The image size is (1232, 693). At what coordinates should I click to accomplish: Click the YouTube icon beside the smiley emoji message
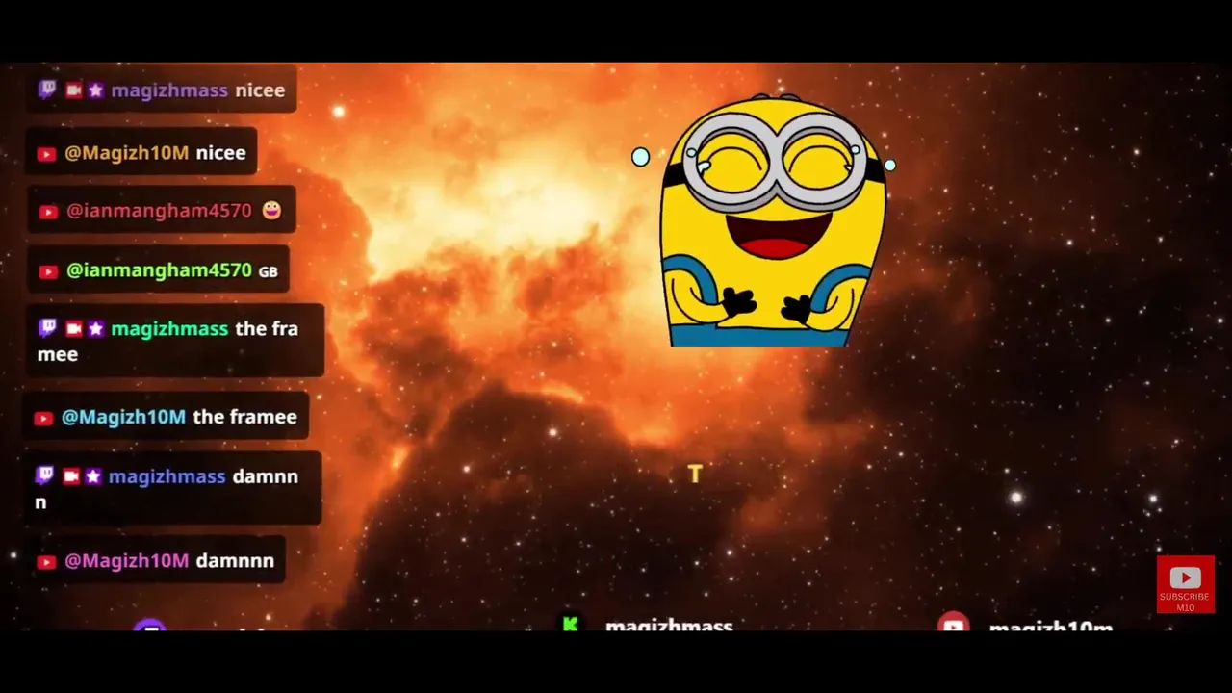coord(48,212)
